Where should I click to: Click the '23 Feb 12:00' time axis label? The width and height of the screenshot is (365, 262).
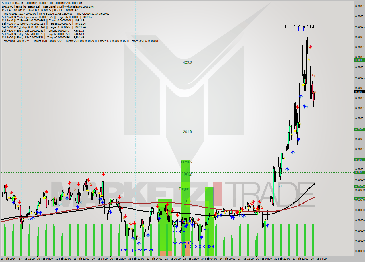191,259
